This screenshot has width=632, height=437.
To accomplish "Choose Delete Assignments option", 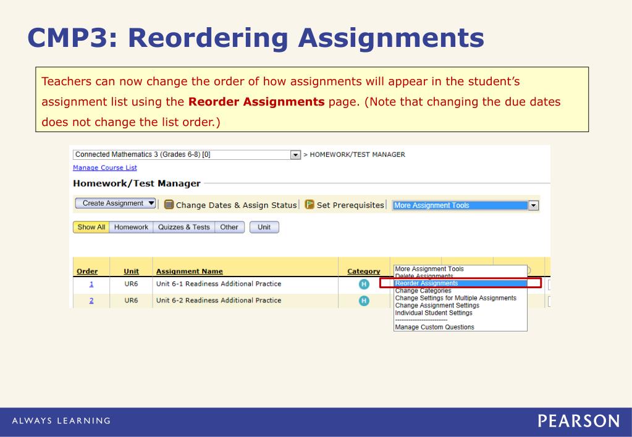I will (x=424, y=277).
